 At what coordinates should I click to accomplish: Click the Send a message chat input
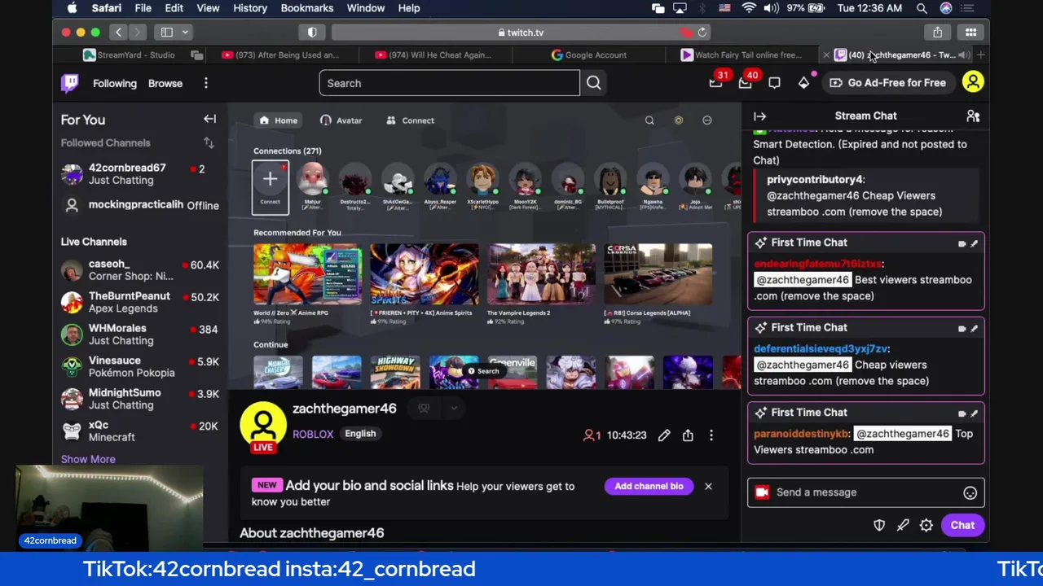point(865,492)
